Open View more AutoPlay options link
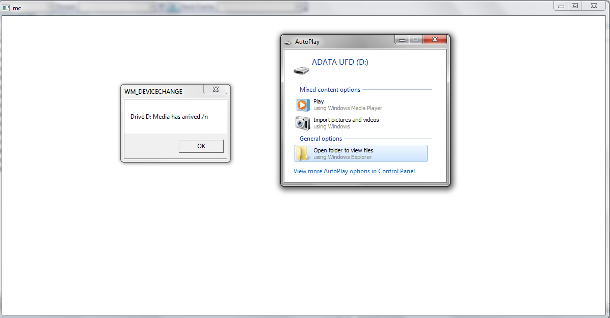 click(354, 171)
